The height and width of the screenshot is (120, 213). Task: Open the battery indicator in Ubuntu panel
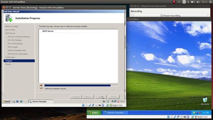click(193, 2)
